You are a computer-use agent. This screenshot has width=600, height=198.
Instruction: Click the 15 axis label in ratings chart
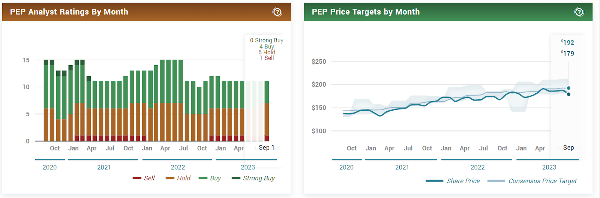(x=26, y=60)
